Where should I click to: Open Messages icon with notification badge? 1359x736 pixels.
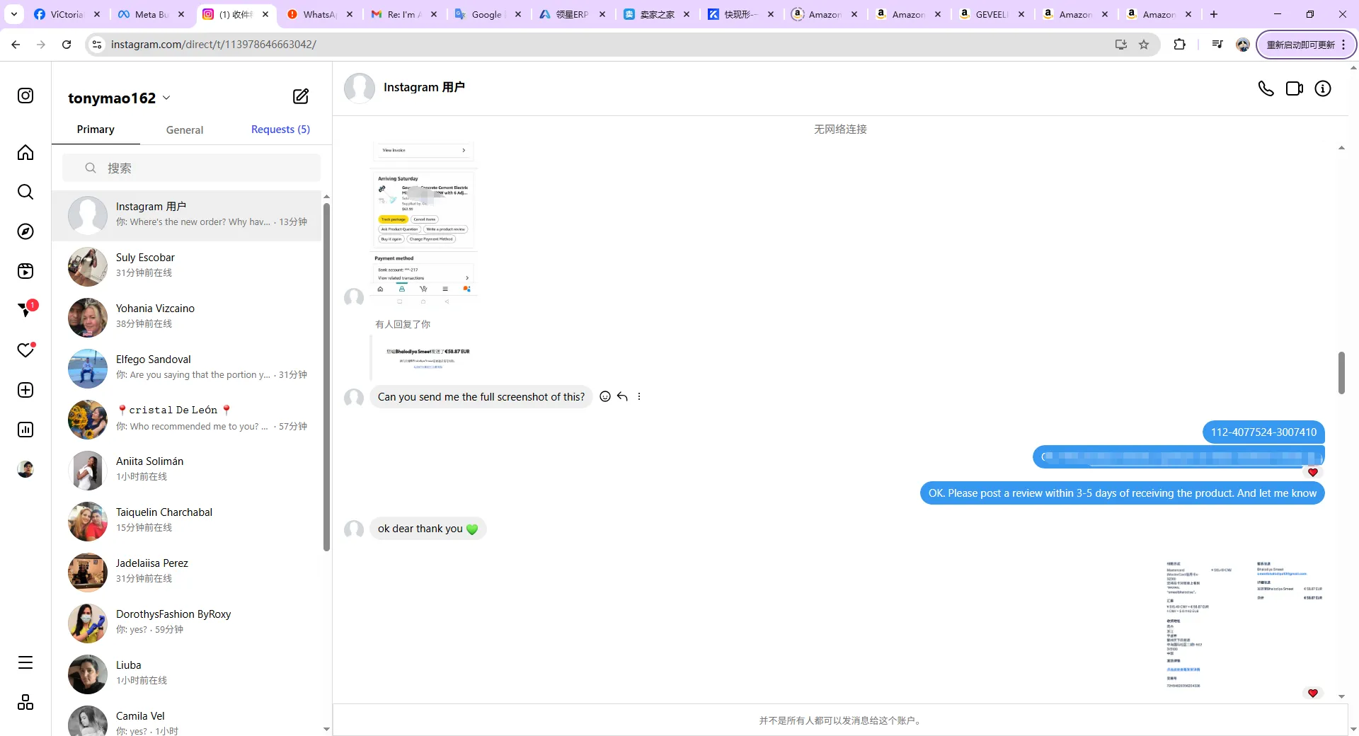[x=27, y=309]
